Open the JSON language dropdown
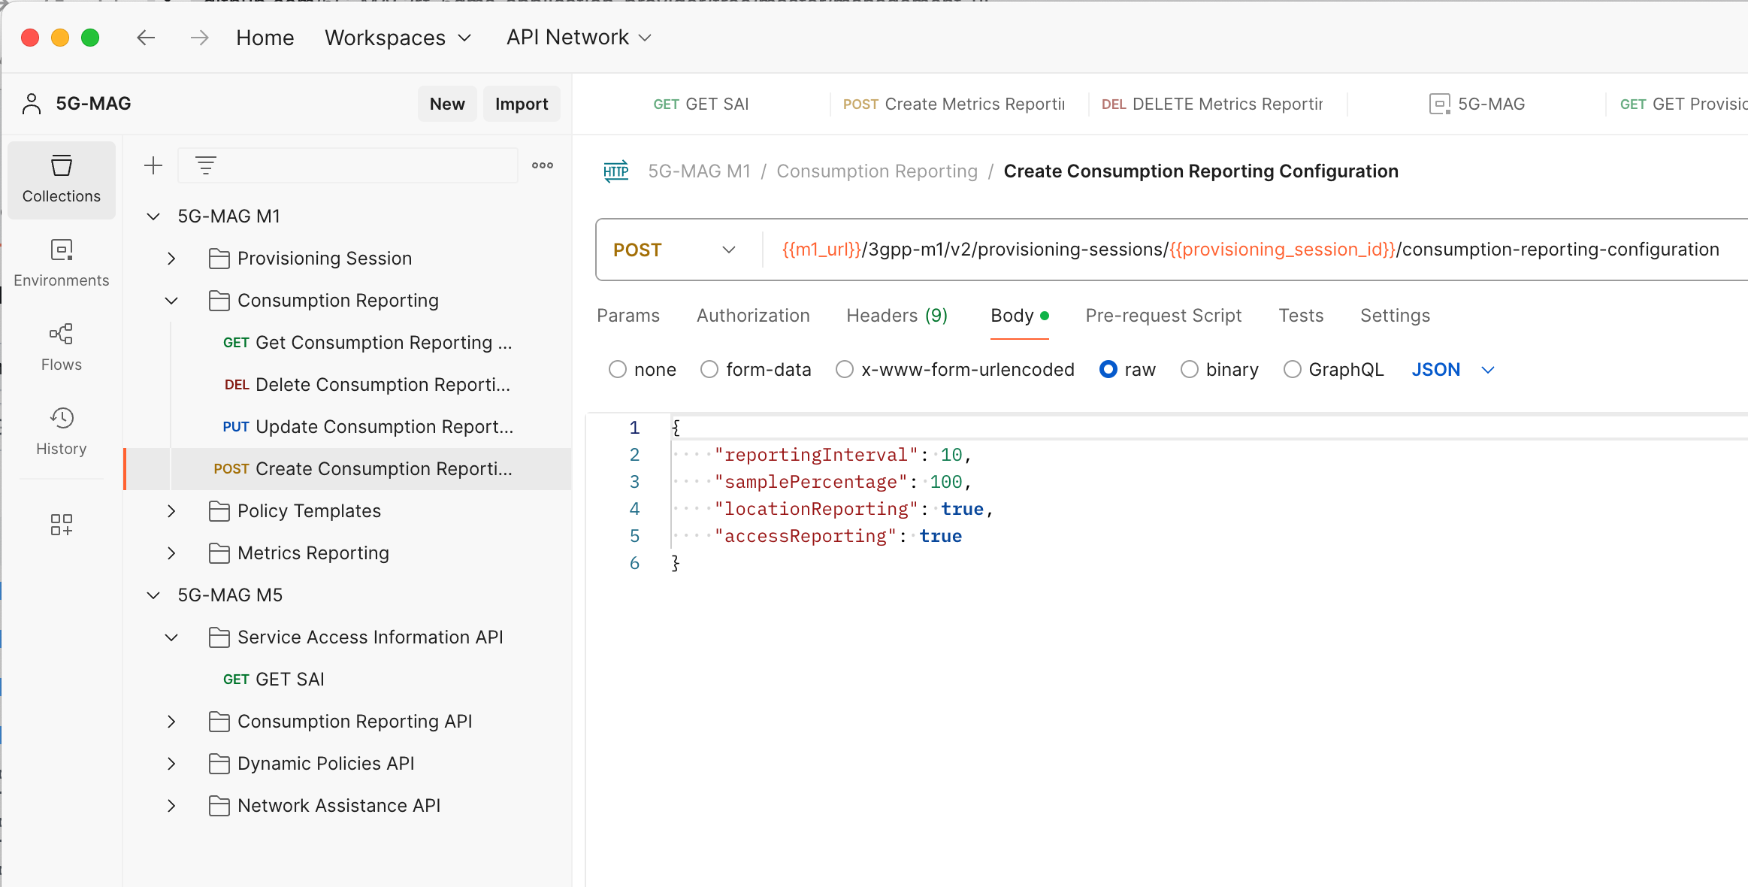The width and height of the screenshot is (1748, 887). 1452,369
